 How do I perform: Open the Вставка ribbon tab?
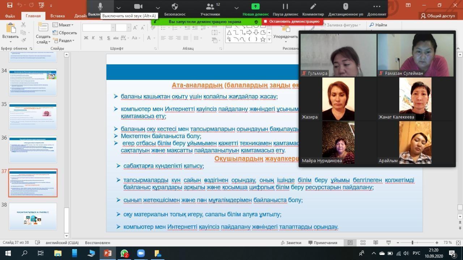58,16
